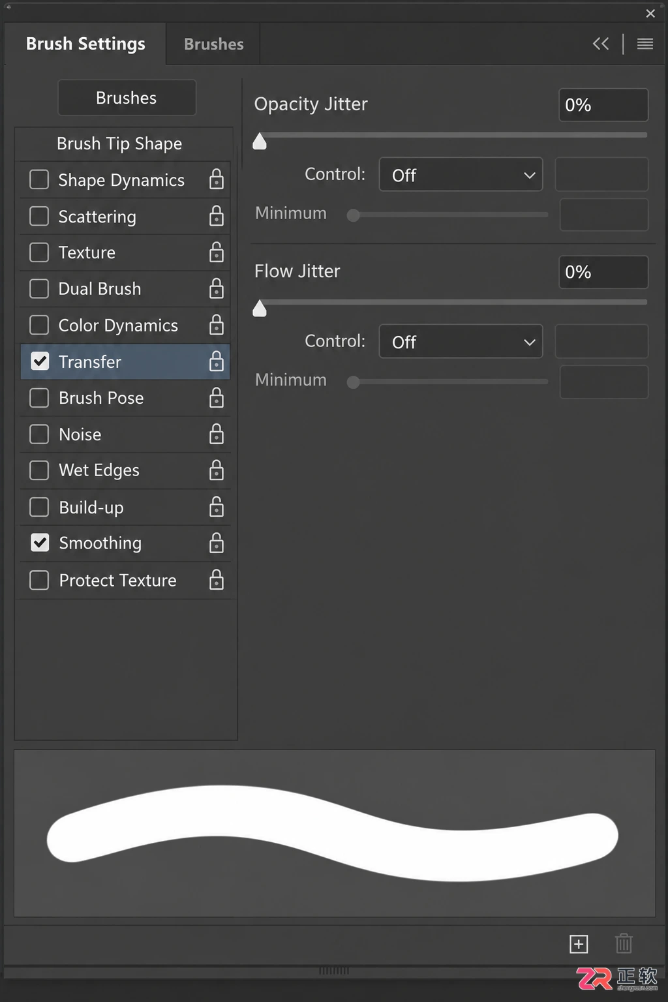Image resolution: width=668 pixels, height=1002 pixels.
Task: Select the Brush Settings tab
Action: tap(85, 44)
